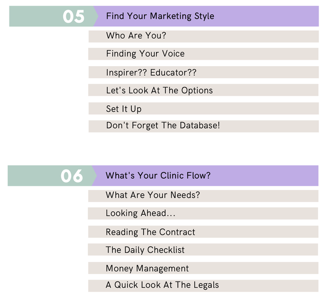The image size is (329, 304).
Task: Click the green arrow tip of section 06
Action: (x=94, y=176)
